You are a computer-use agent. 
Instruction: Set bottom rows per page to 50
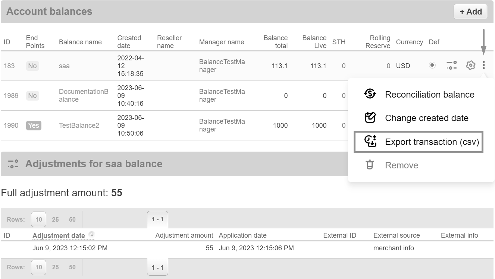[72, 267]
